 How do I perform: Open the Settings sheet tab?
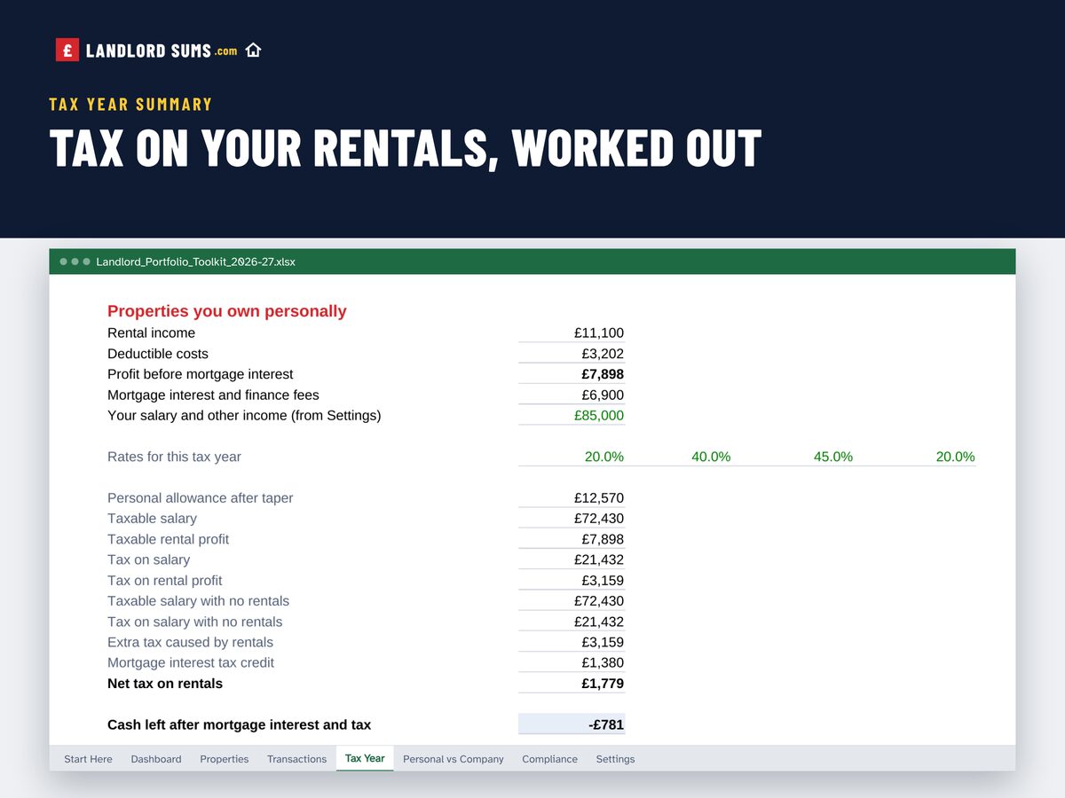tap(615, 759)
